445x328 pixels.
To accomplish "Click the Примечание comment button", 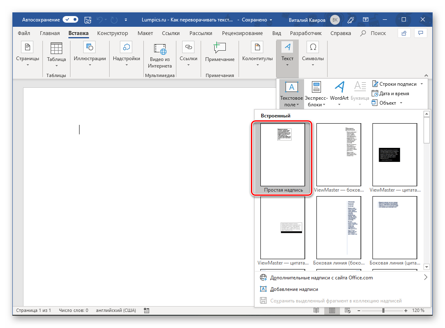I will [x=220, y=52].
